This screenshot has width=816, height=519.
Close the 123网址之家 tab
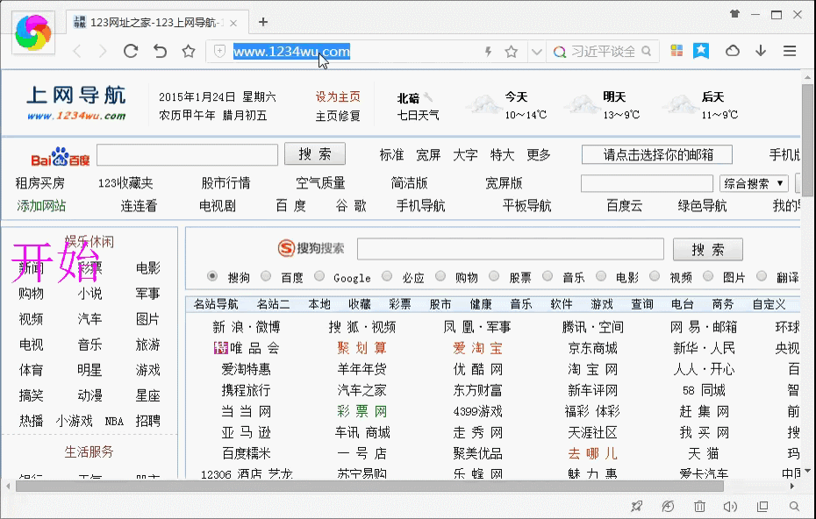click(x=233, y=23)
